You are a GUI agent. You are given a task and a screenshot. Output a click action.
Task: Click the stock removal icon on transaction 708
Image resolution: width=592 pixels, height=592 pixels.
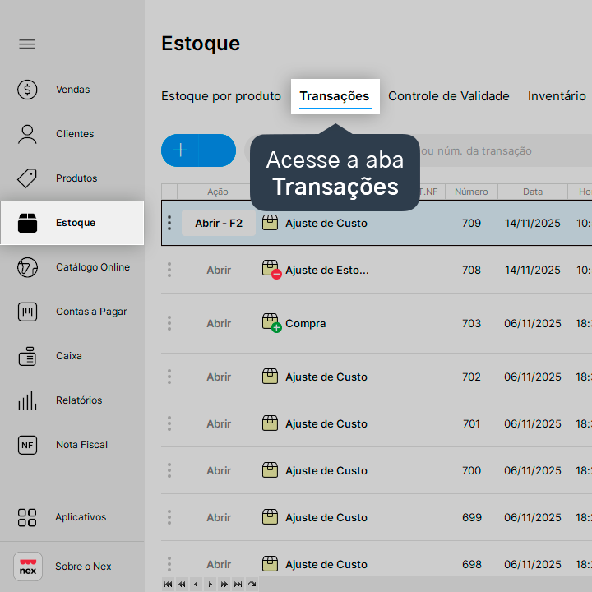click(x=271, y=270)
